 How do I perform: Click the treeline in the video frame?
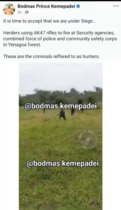point(61,97)
